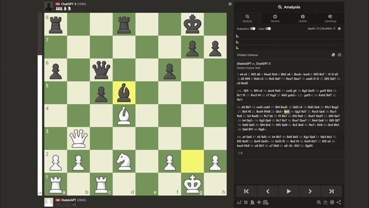Click the DiabloGPT player name

pos(69,200)
